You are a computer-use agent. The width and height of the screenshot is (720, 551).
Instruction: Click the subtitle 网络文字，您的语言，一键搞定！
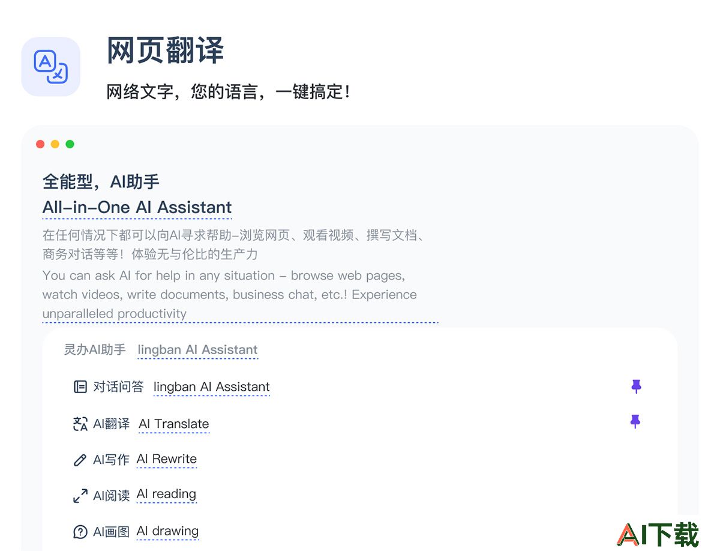228,92
